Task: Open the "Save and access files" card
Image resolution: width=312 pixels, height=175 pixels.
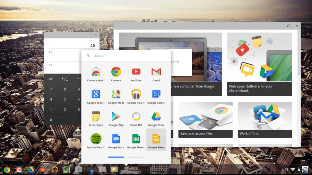Action: tap(205, 120)
